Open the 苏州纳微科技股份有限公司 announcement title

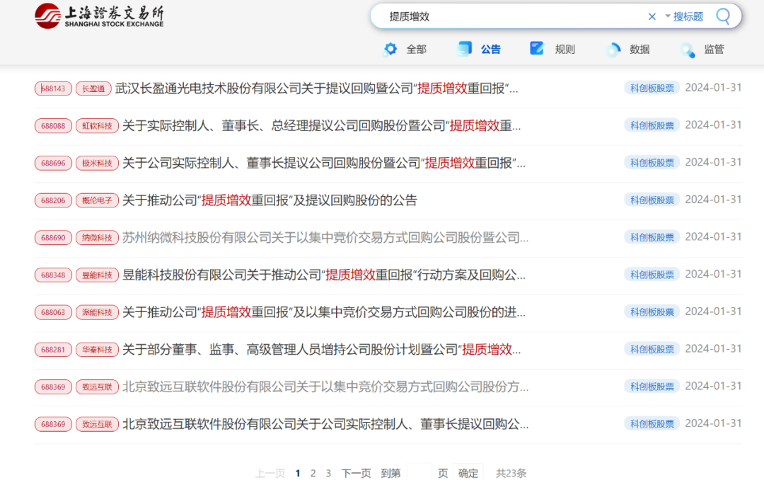[325, 238]
